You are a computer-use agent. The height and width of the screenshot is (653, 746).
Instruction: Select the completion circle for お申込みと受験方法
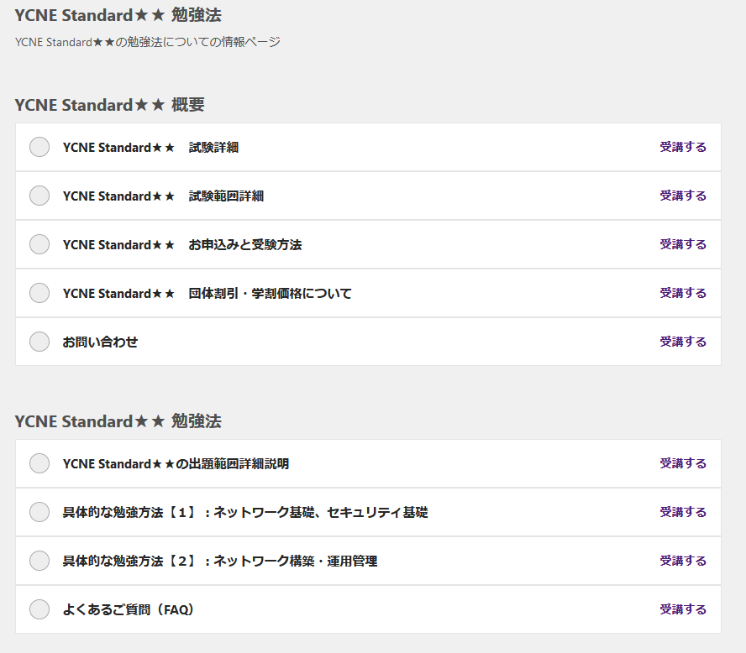click(x=39, y=244)
